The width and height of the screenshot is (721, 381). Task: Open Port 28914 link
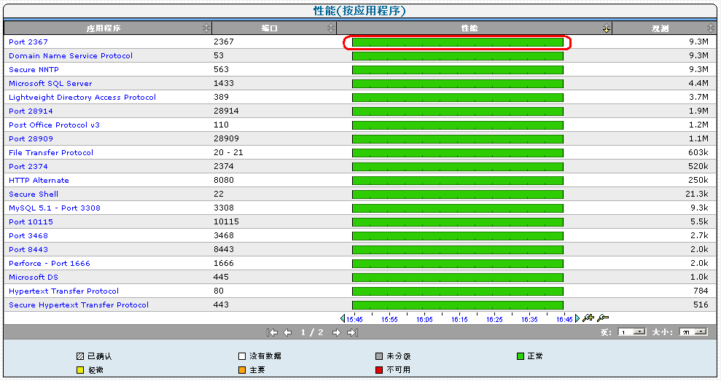(31, 111)
